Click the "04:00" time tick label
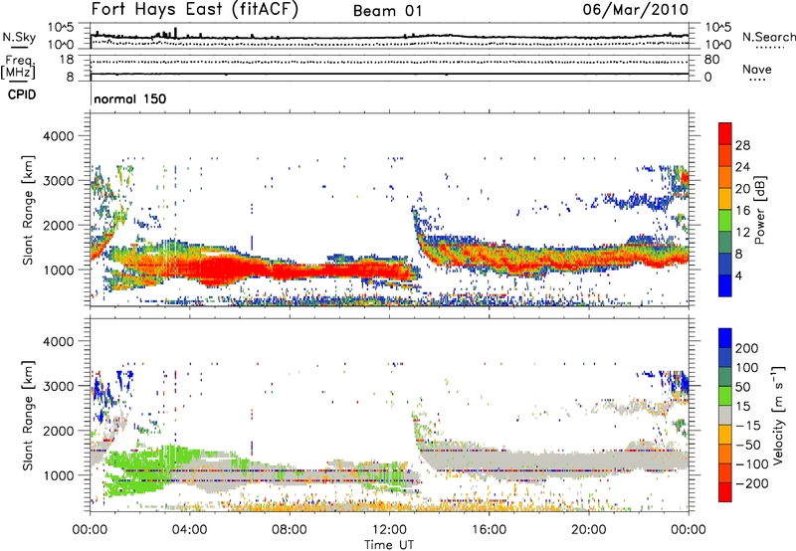This screenshot has height=551, width=796. 190,530
